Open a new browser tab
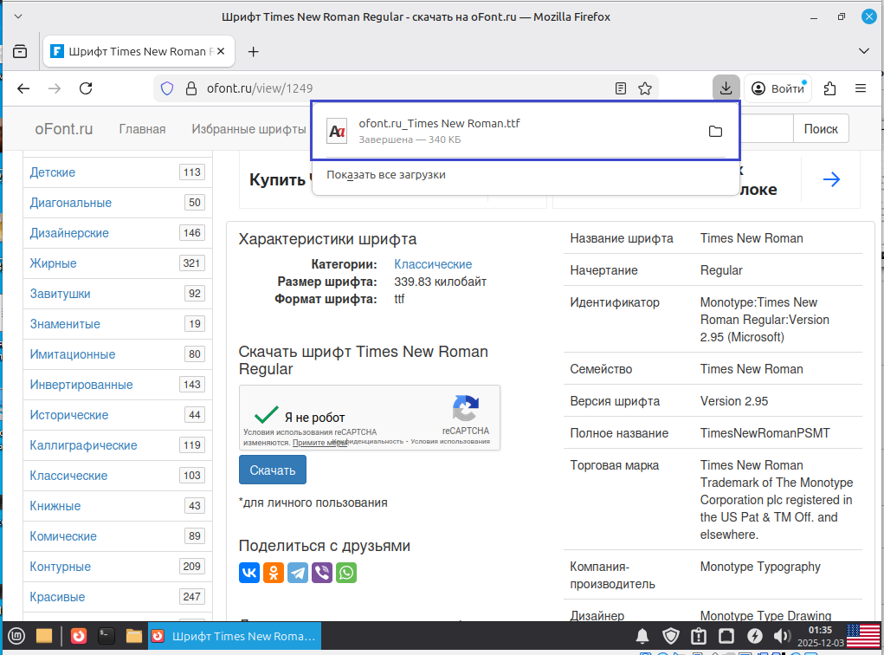Image resolution: width=884 pixels, height=655 pixels. [253, 52]
